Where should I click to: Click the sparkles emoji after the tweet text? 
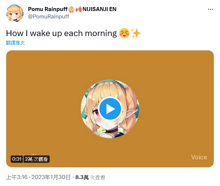135,33
